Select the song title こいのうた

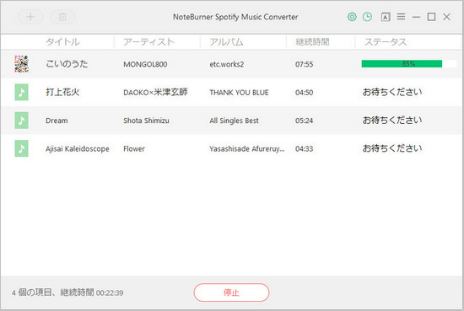(67, 64)
